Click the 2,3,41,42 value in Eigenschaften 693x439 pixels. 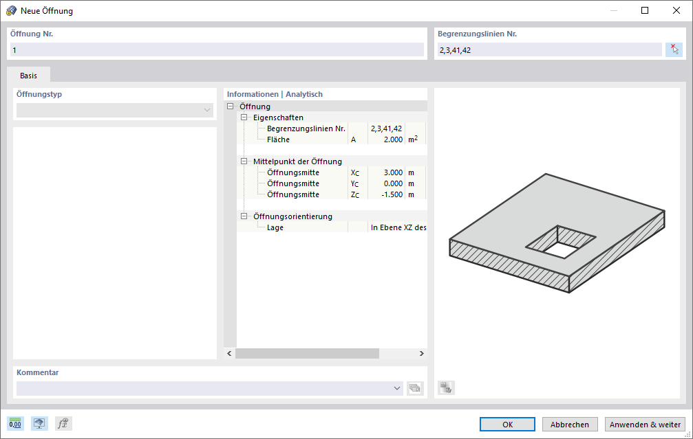[386, 128]
